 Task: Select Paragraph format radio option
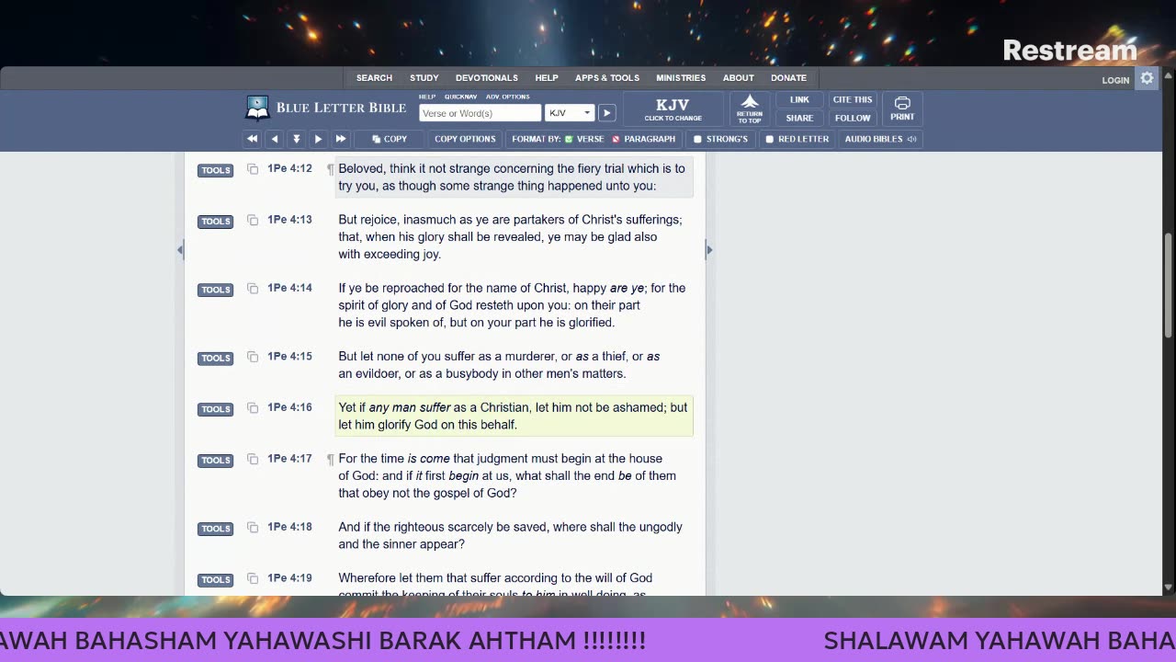(616, 140)
